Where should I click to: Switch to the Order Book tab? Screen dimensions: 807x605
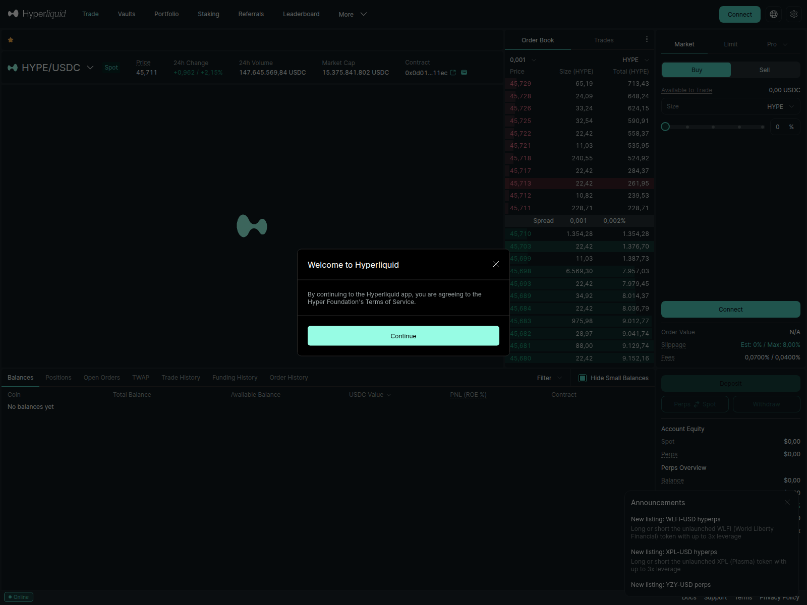(x=538, y=40)
